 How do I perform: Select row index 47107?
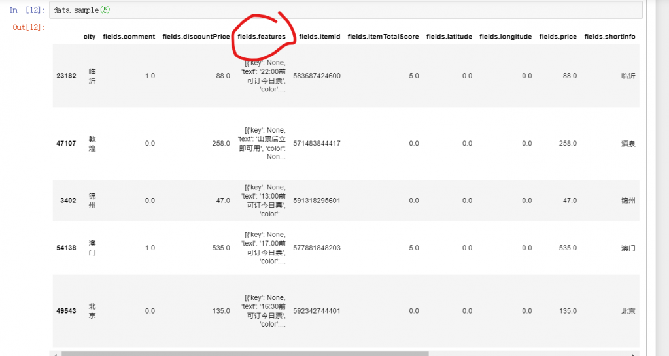pos(66,143)
